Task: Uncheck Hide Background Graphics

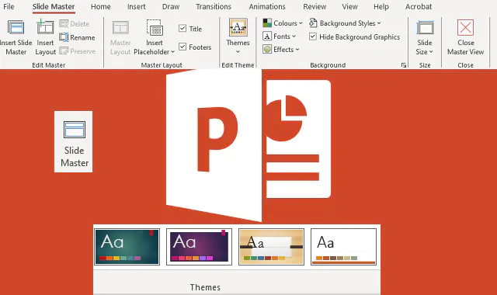Action: [312, 36]
